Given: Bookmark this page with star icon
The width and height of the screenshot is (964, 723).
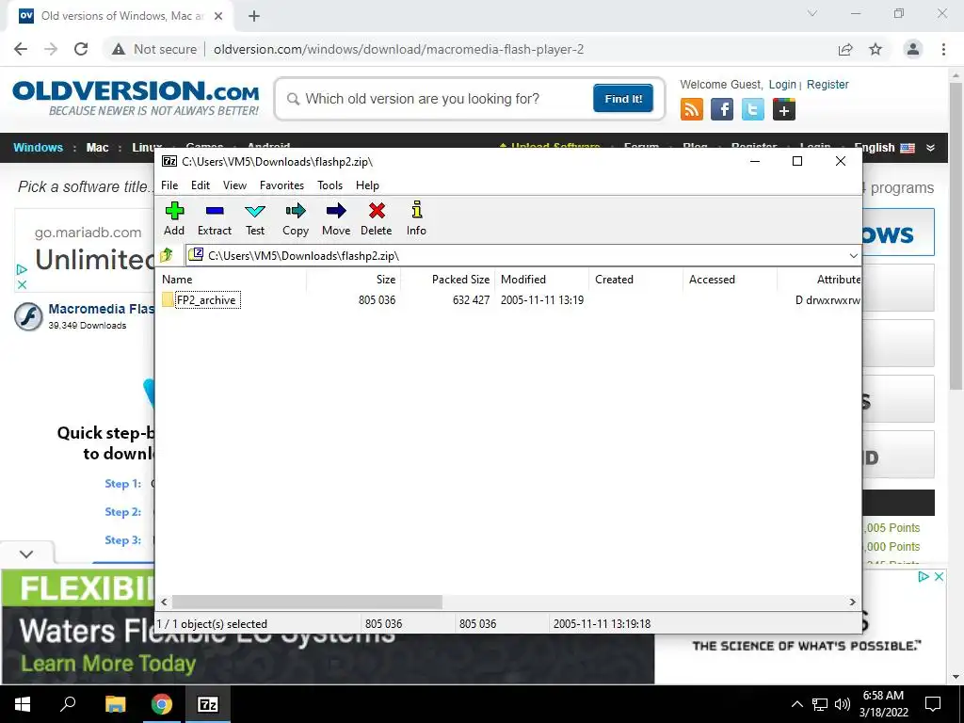Looking at the screenshot, I should (x=876, y=49).
